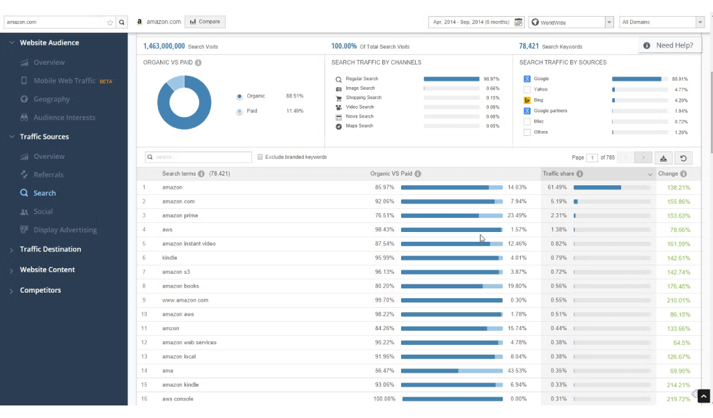Click the Video Search channel icon
Image resolution: width=713 pixels, height=418 pixels.
point(338,107)
